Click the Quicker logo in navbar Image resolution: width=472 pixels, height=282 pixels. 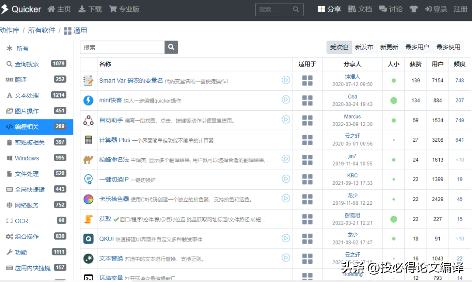[x=21, y=9]
